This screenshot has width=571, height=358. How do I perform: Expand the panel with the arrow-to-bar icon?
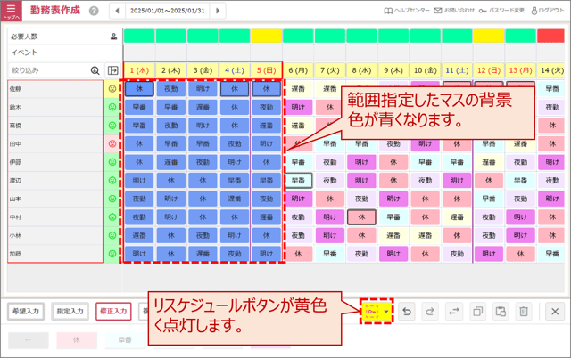coord(113,69)
